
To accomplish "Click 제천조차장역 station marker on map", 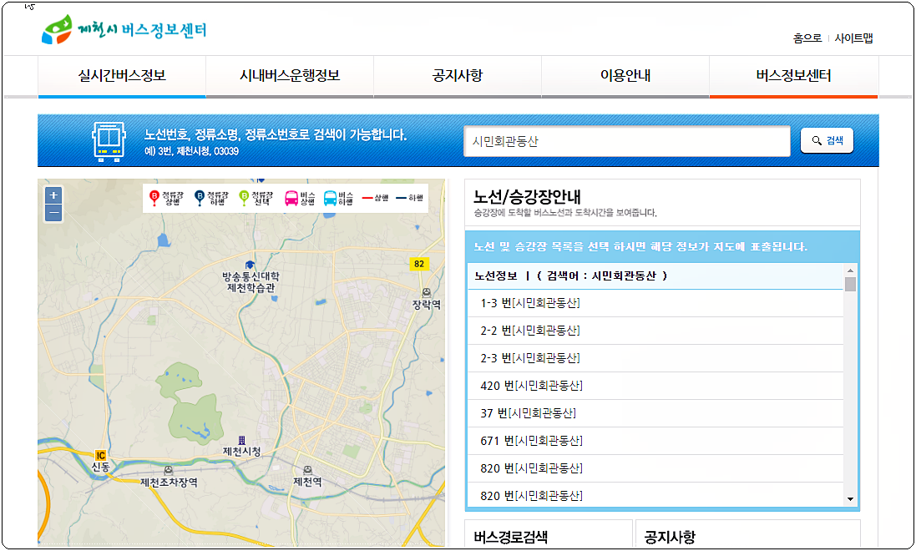I will 168,470.
